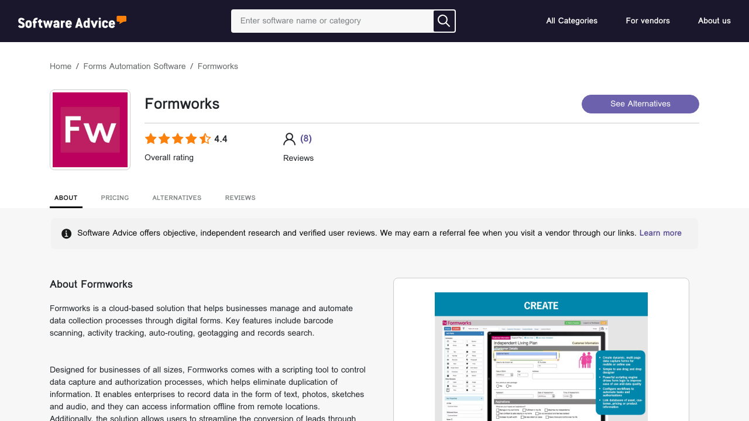
Task: Click the Formworks Fw logo image
Action: pos(90,130)
